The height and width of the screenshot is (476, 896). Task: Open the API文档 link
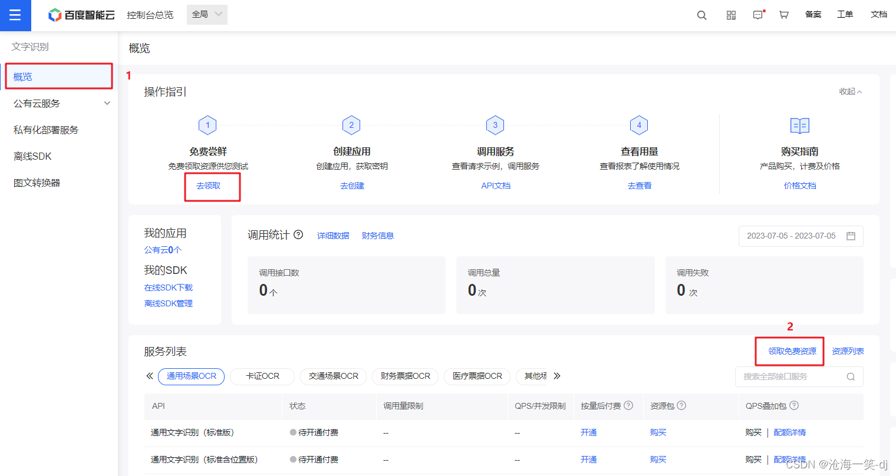(x=496, y=186)
